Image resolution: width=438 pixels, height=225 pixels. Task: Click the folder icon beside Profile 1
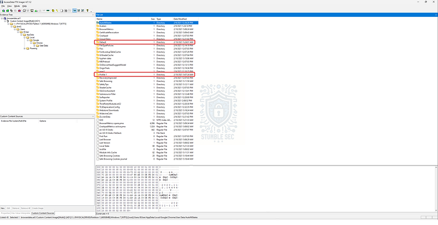98,75
